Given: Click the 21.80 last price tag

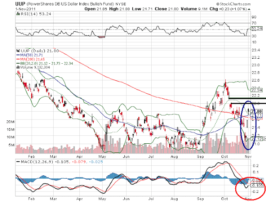Looking at the screenshot, I should click(x=256, y=111).
